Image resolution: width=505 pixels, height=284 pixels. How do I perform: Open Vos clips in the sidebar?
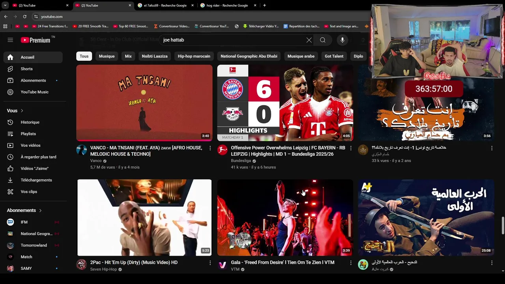pos(33,192)
